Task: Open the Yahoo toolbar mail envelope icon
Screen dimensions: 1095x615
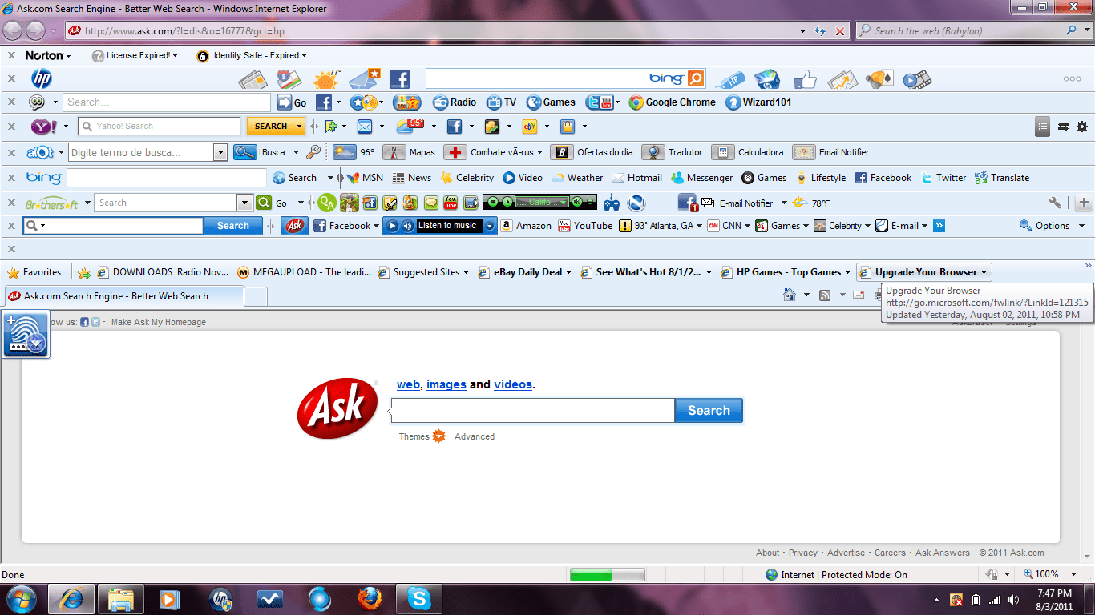Action: coord(365,127)
